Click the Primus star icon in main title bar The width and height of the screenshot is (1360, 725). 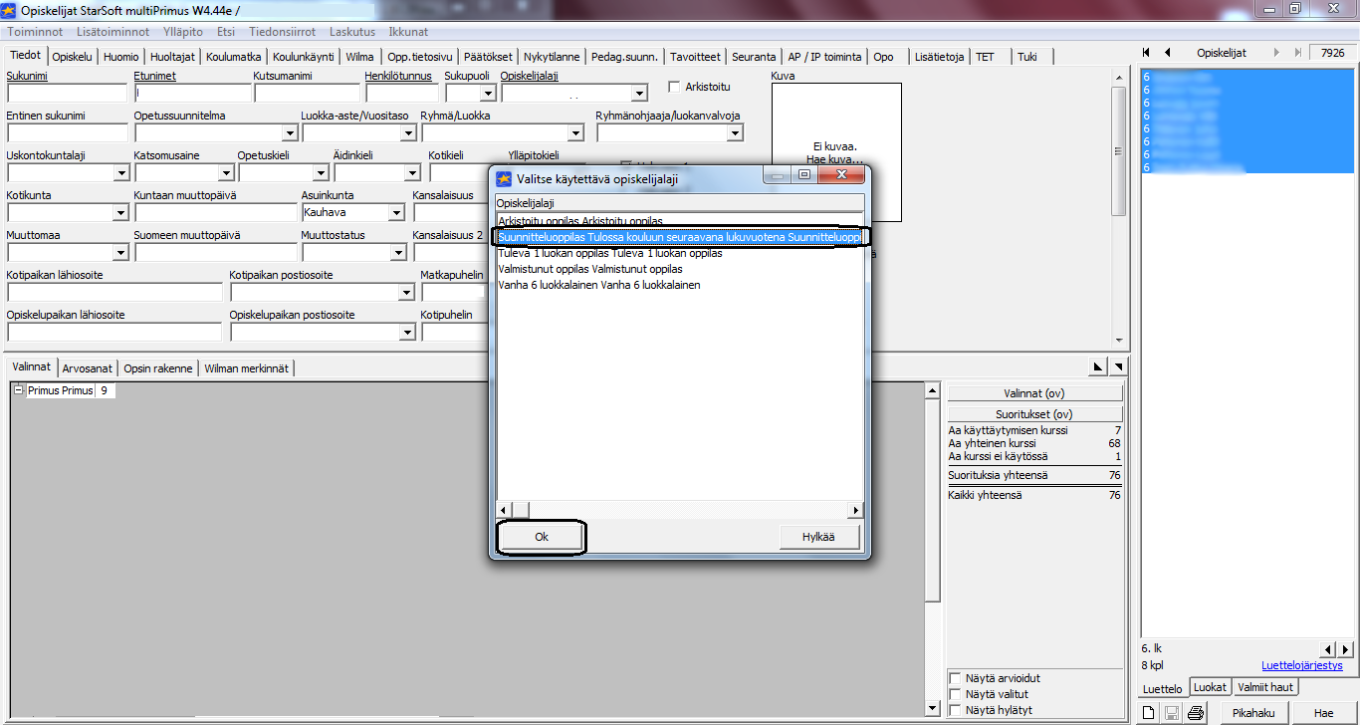pos(10,10)
